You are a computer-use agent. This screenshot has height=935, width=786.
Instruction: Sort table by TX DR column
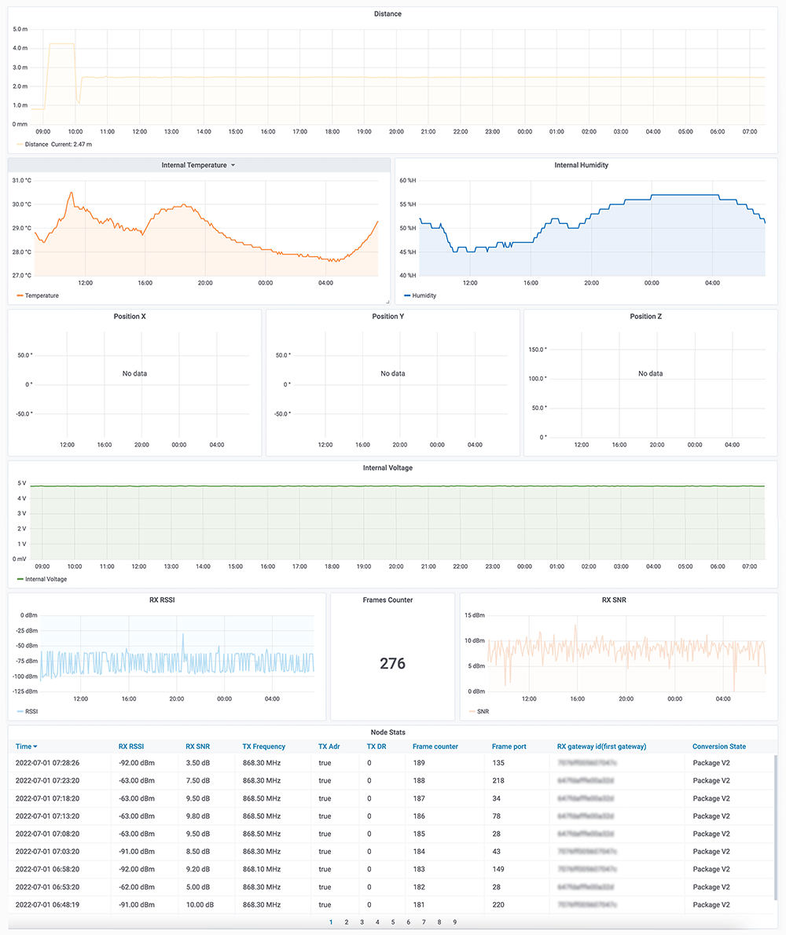tap(376, 746)
